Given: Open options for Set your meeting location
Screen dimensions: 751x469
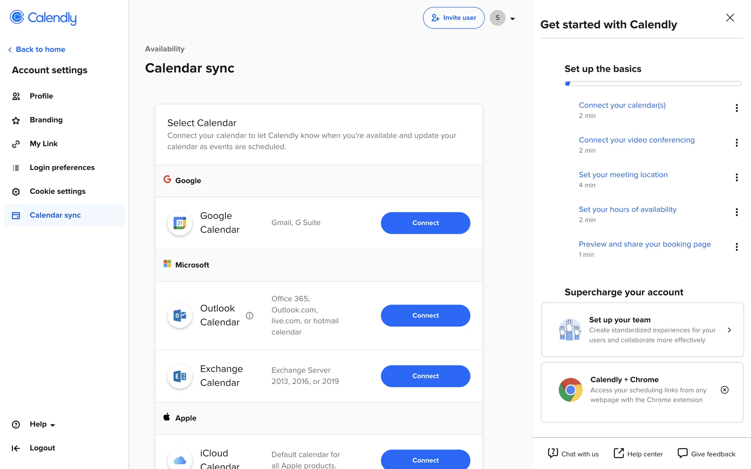Looking at the screenshot, I should [x=737, y=177].
